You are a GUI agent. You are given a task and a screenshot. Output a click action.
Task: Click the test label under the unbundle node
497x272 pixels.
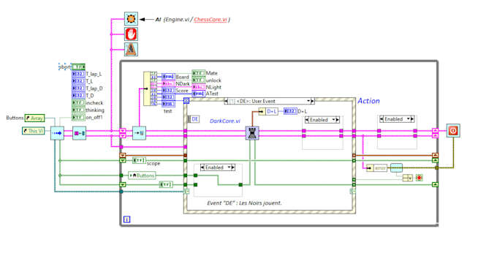(167, 111)
